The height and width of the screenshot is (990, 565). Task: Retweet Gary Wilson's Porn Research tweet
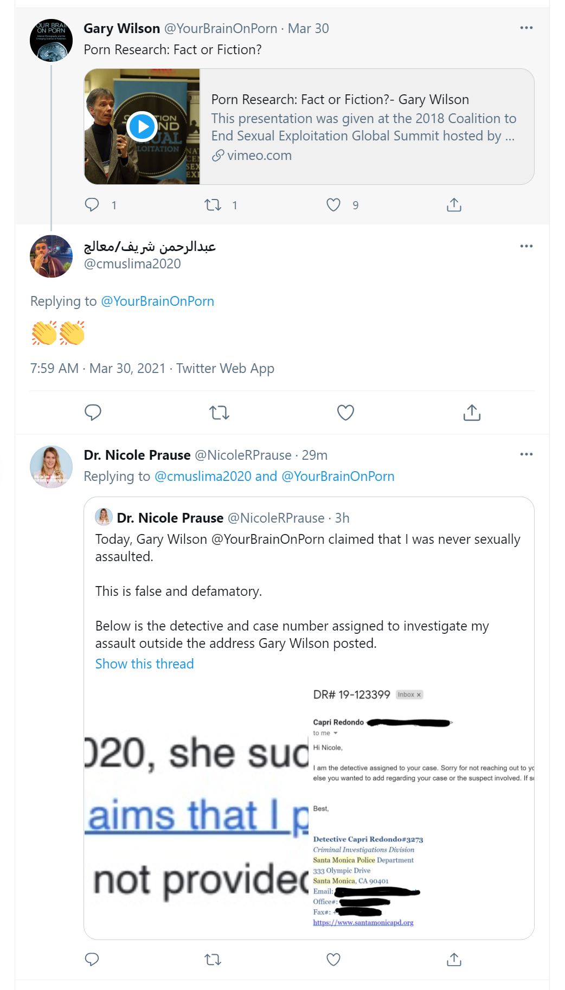click(213, 204)
